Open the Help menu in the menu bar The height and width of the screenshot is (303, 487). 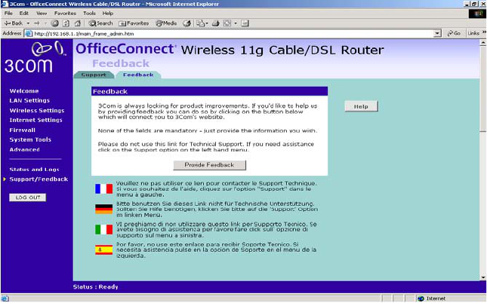click(108, 14)
